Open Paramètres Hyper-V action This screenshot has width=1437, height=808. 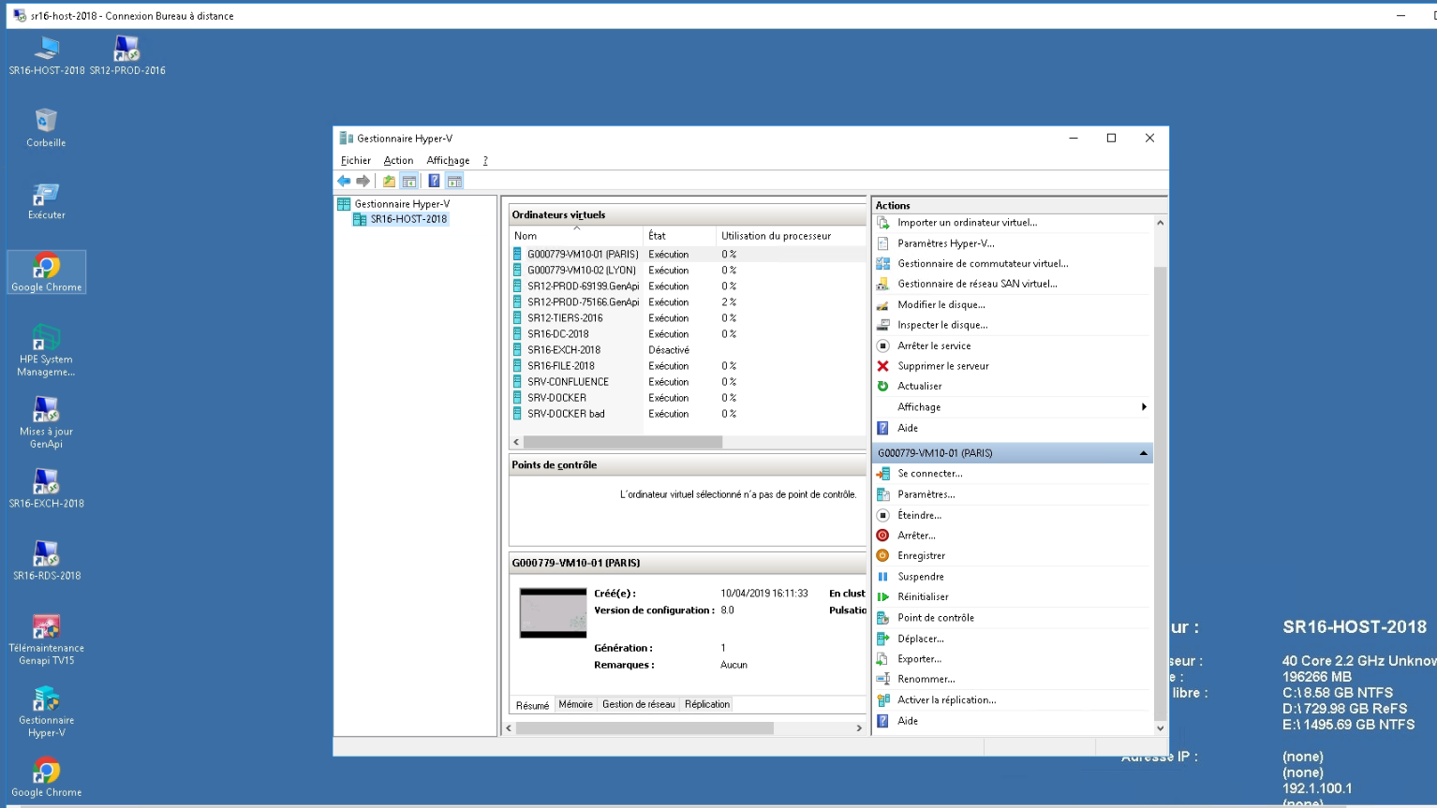tap(945, 243)
